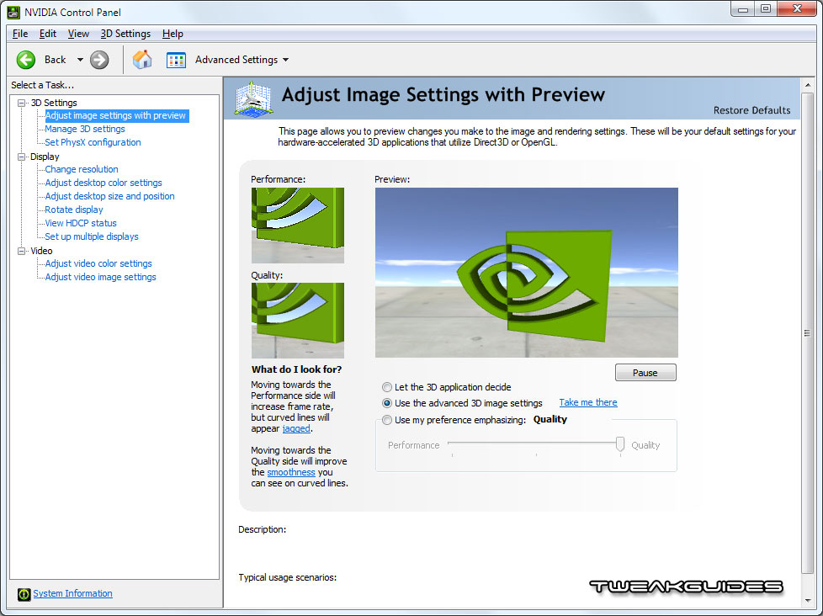Viewport: 823px width, 616px height.
Task: Select View HDCP status
Action: point(81,223)
